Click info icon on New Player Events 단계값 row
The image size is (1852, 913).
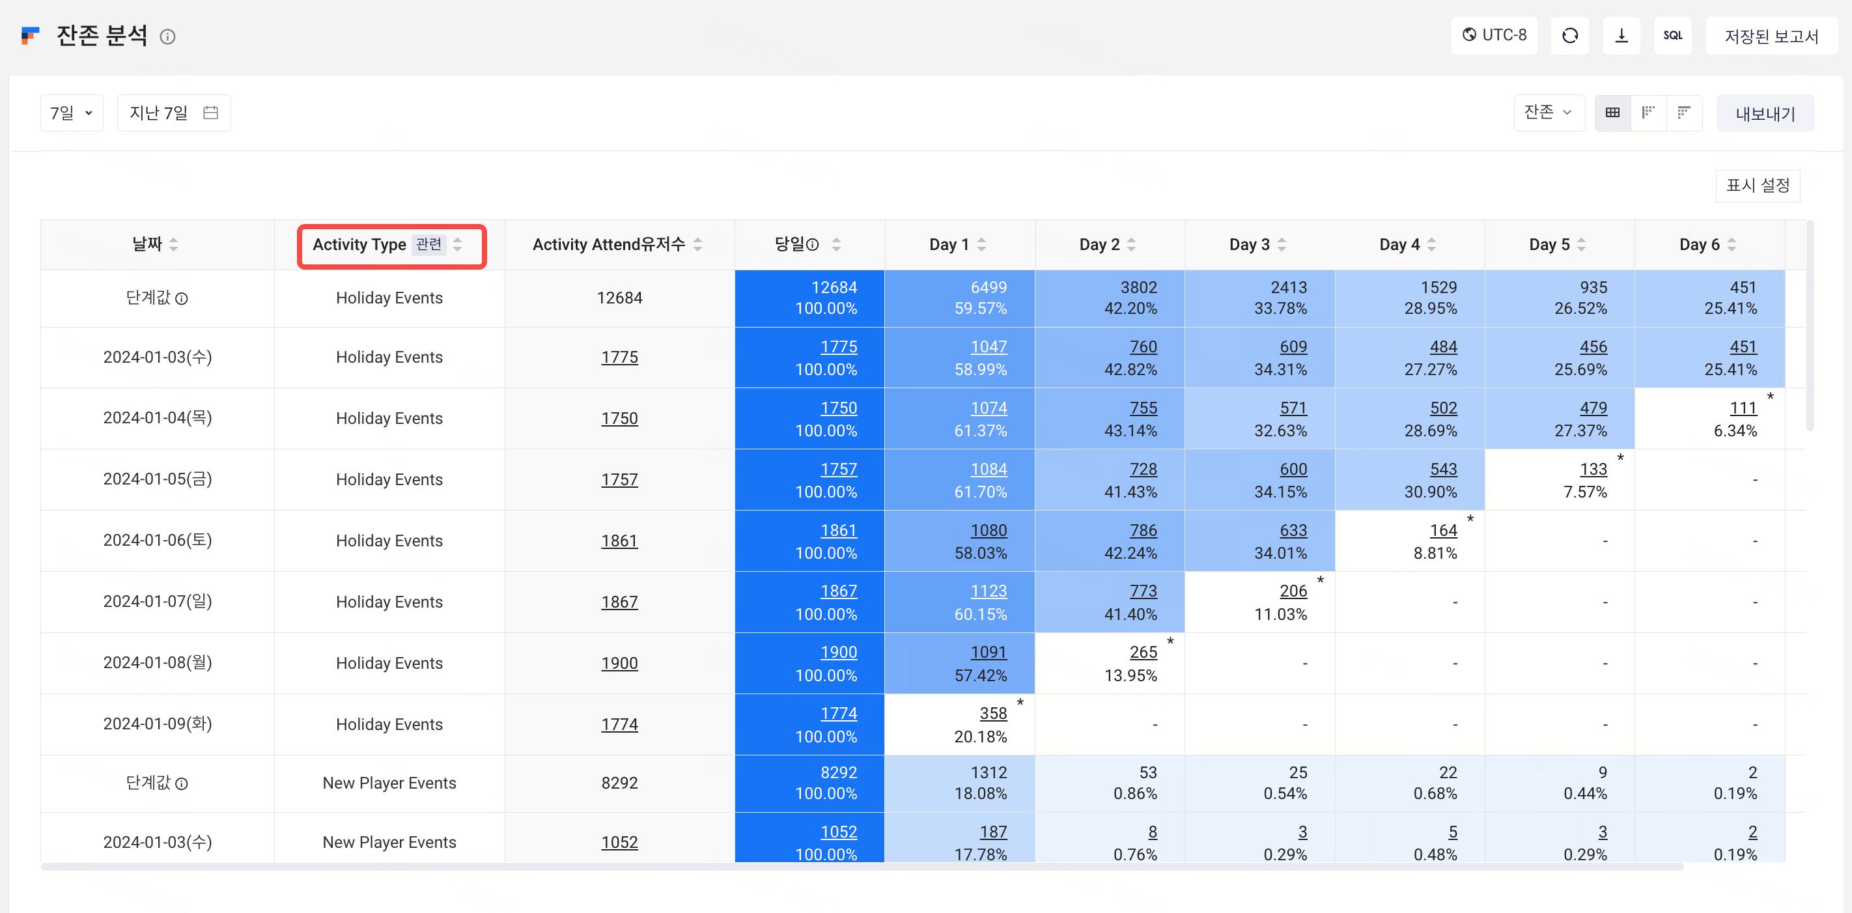182,784
